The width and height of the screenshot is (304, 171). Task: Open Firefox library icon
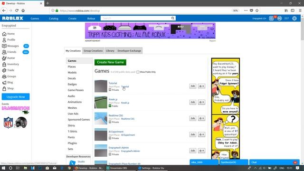(286, 10)
